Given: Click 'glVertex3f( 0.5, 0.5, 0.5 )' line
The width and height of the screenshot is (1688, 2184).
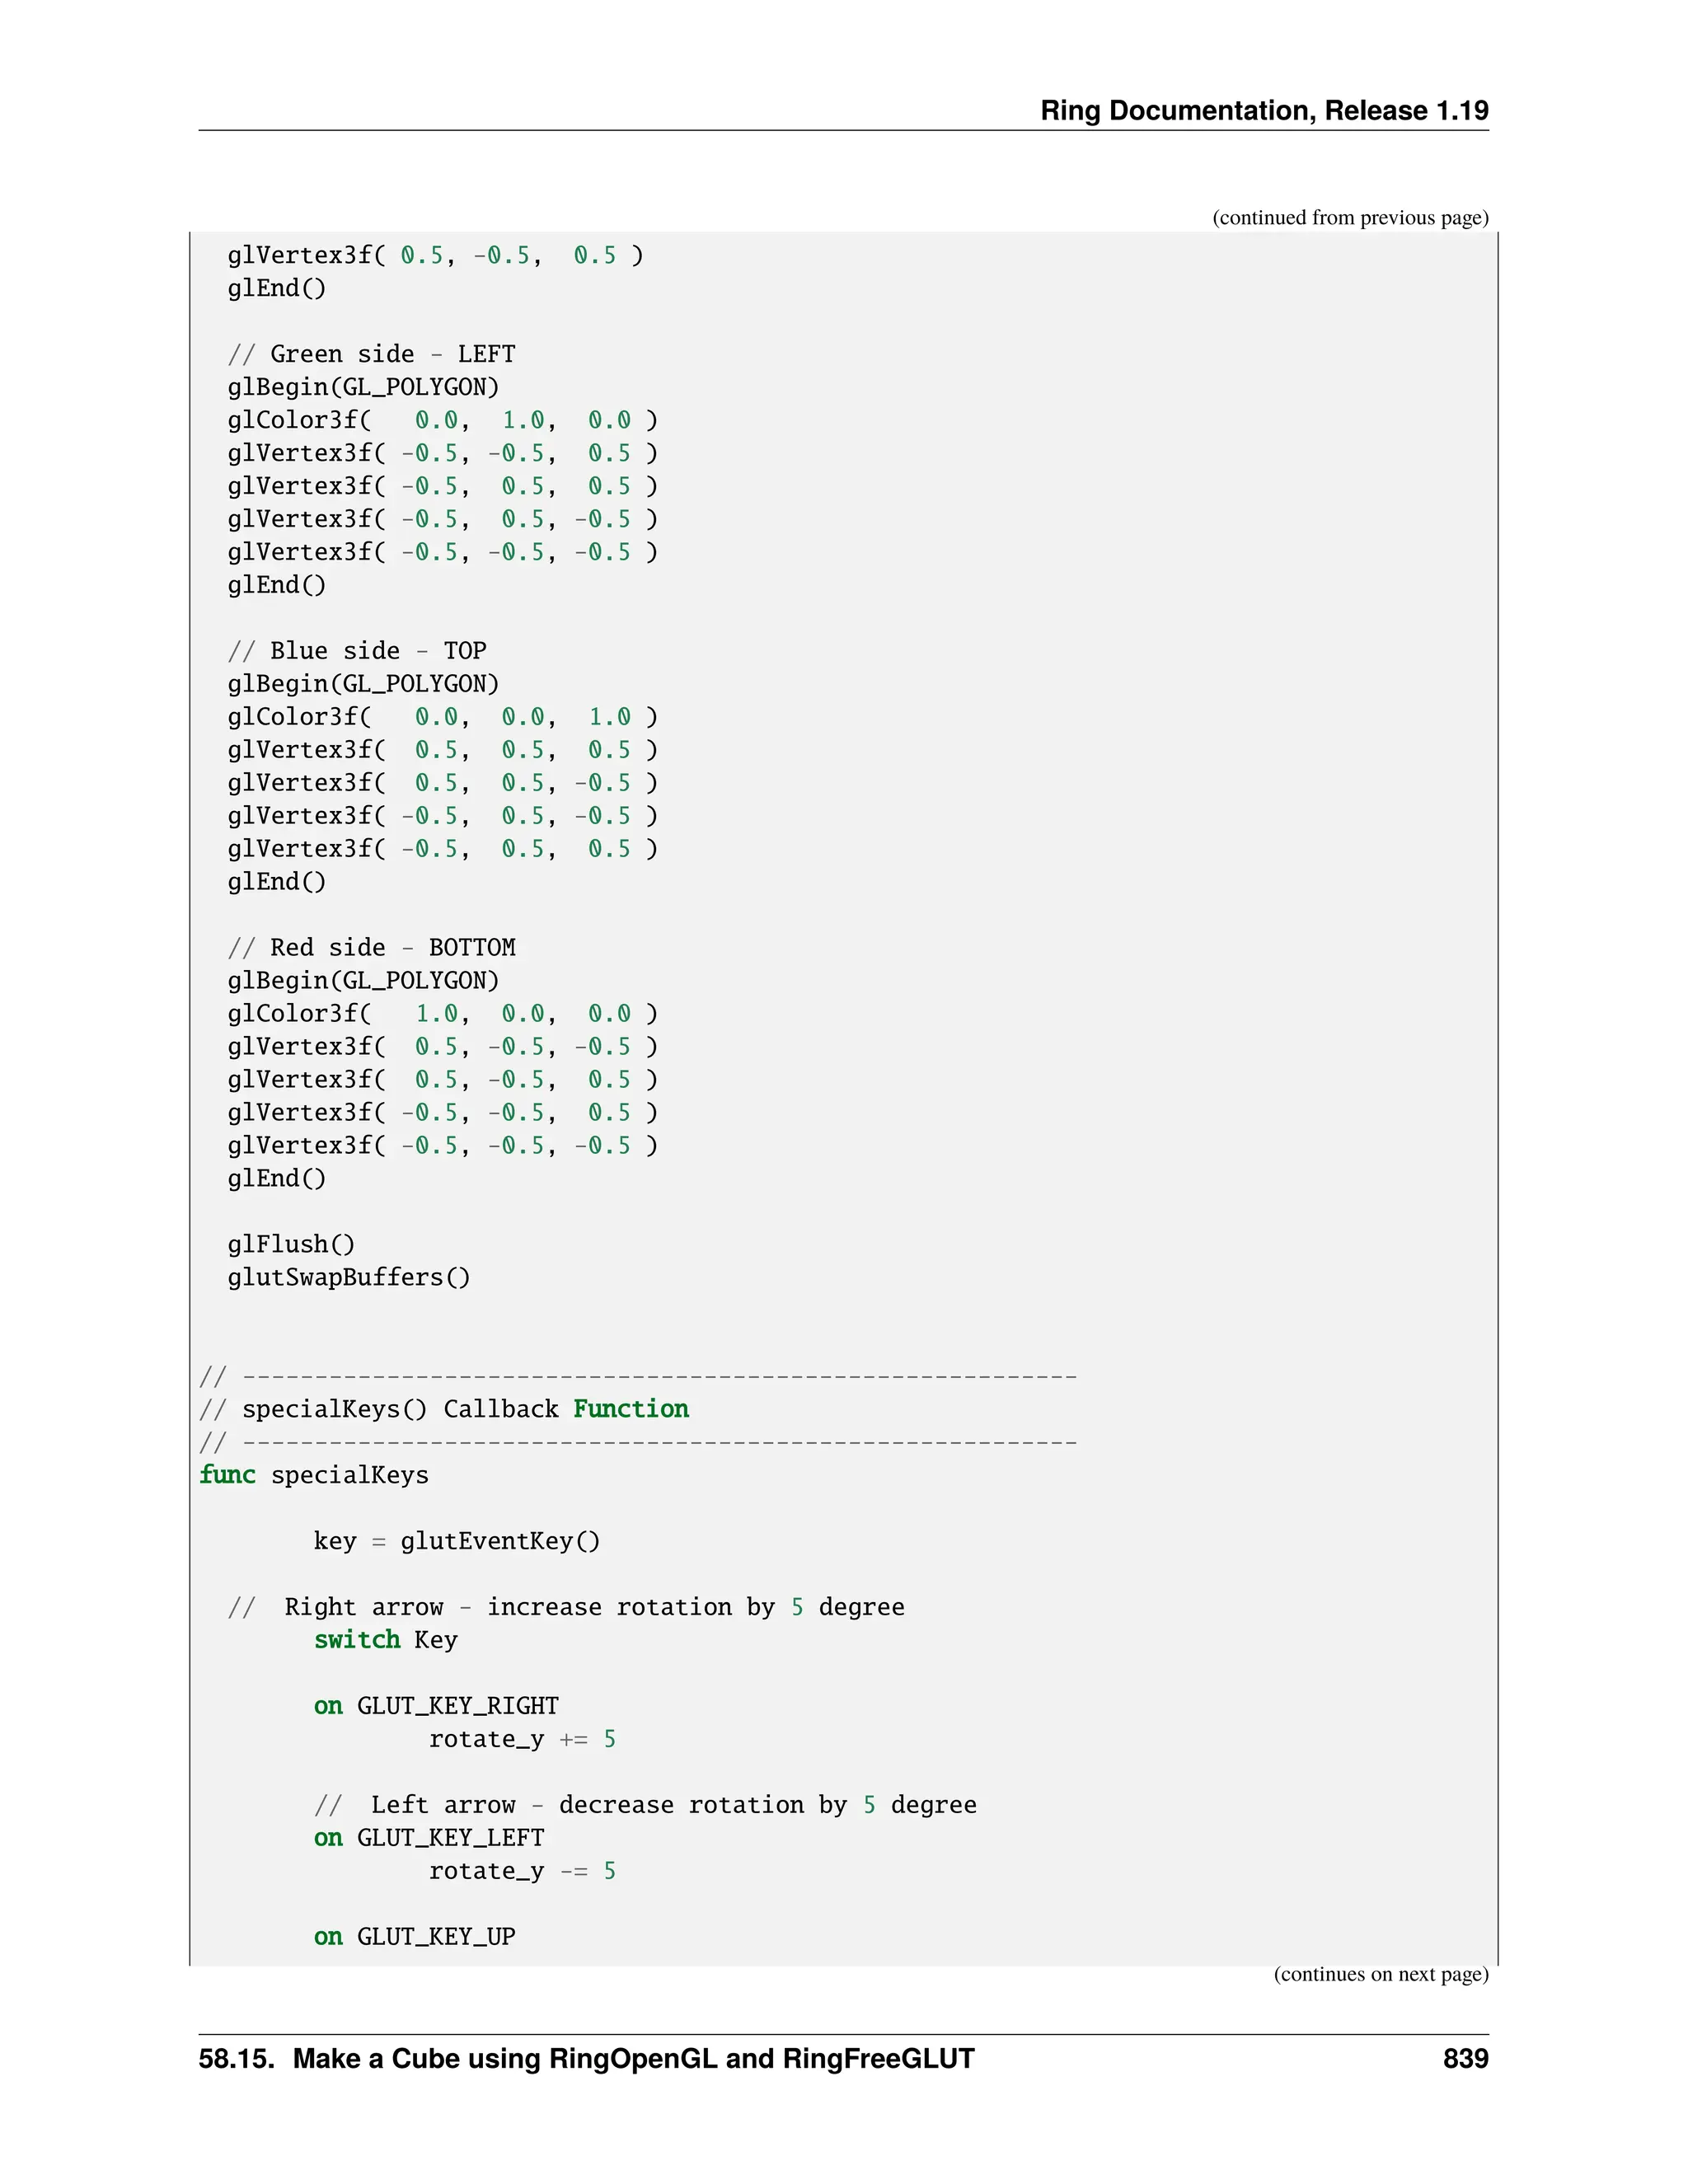Looking at the screenshot, I should (x=443, y=750).
